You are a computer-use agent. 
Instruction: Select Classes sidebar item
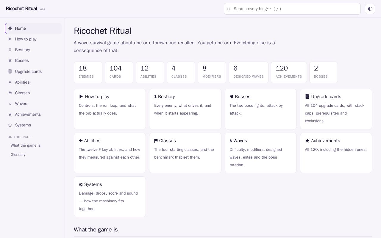(x=33, y=93)
